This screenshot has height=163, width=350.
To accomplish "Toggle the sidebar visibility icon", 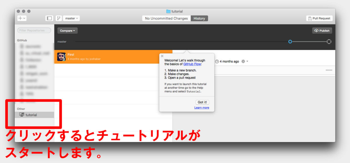I will click(49, 18).
